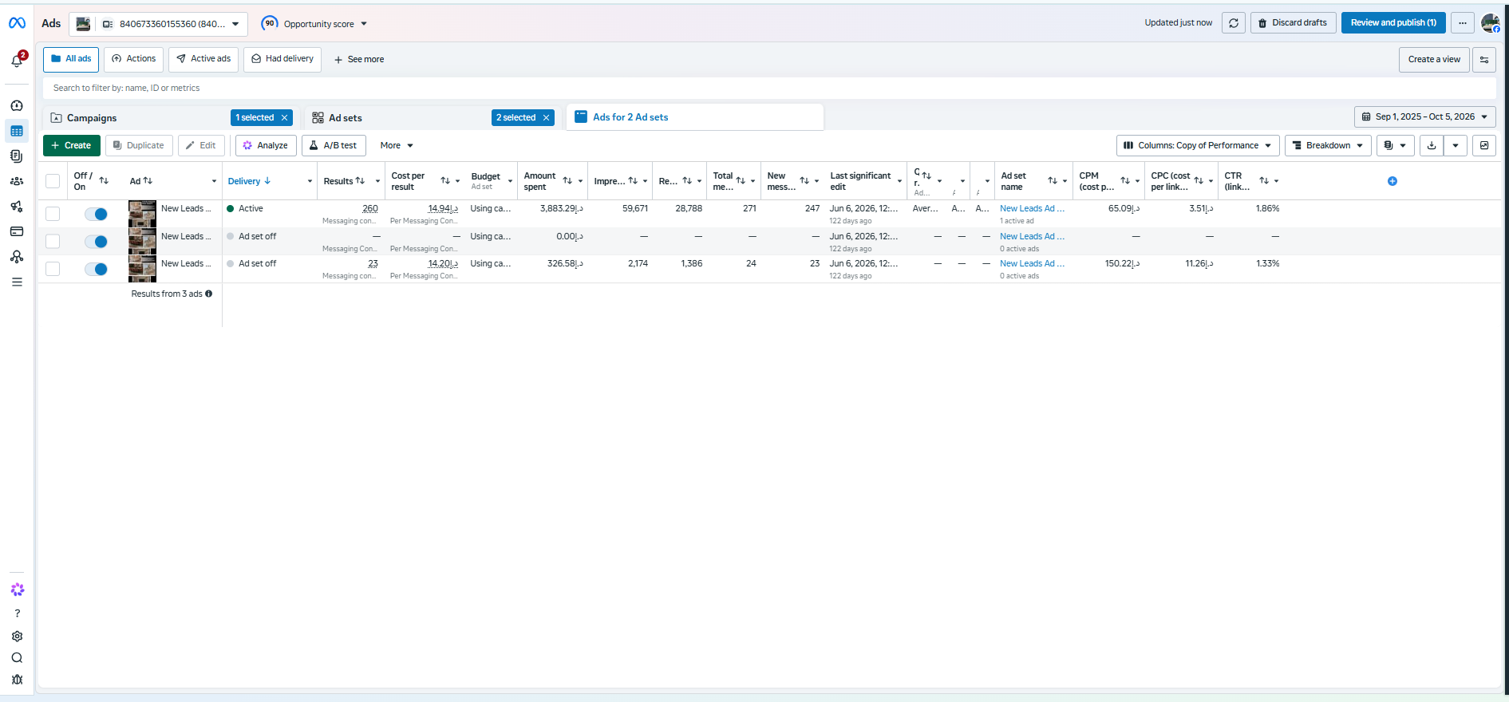Switch to Had delivery view

pyautogui.click(x=282, y=59)
